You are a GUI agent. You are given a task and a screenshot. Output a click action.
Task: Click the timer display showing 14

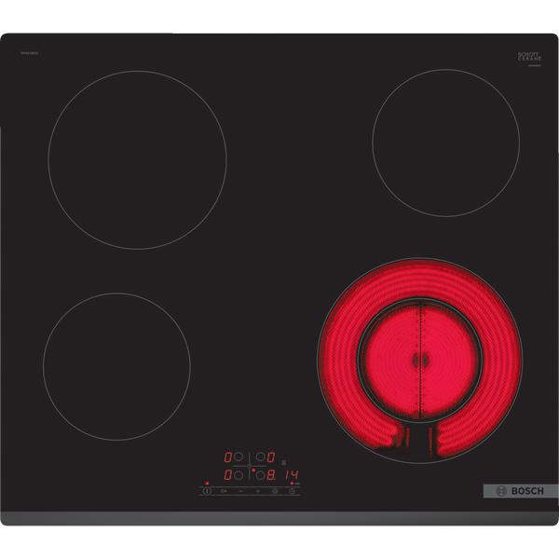pos(292,474)
